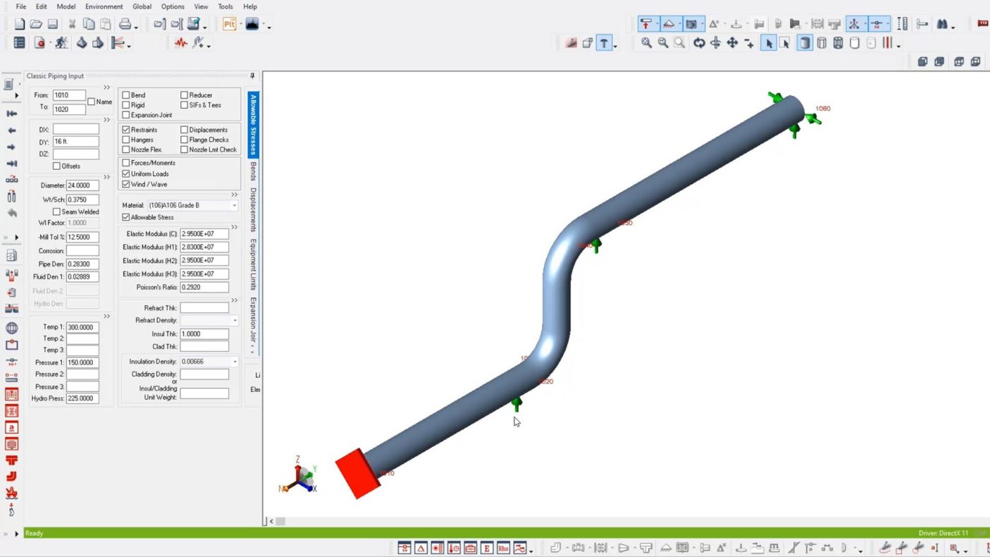The image size is (990, 557).
Task: Click the Save file icon in toolbar
Action: (x=53, y=25)
